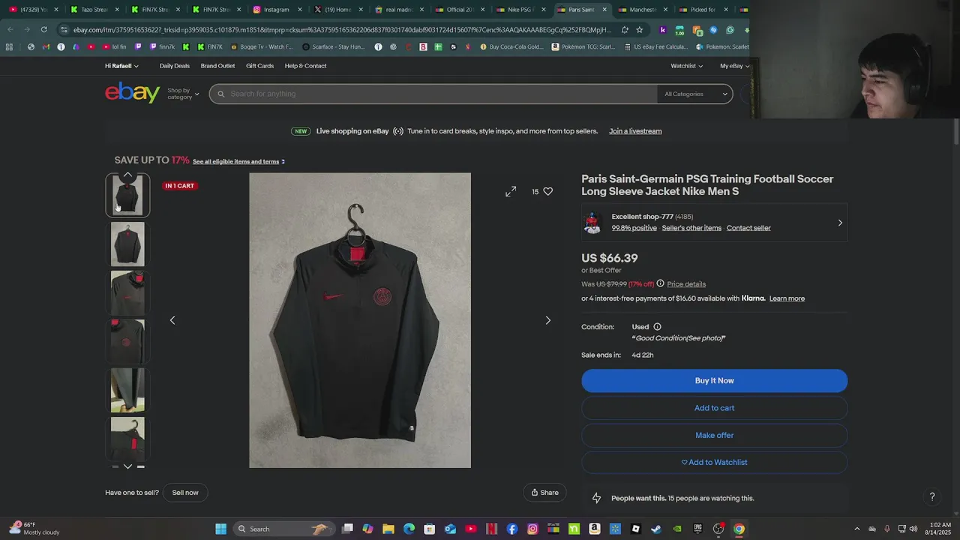Expand the My eBay dropdown
This screenshot has width=960, height=540.
pos(734,66)
